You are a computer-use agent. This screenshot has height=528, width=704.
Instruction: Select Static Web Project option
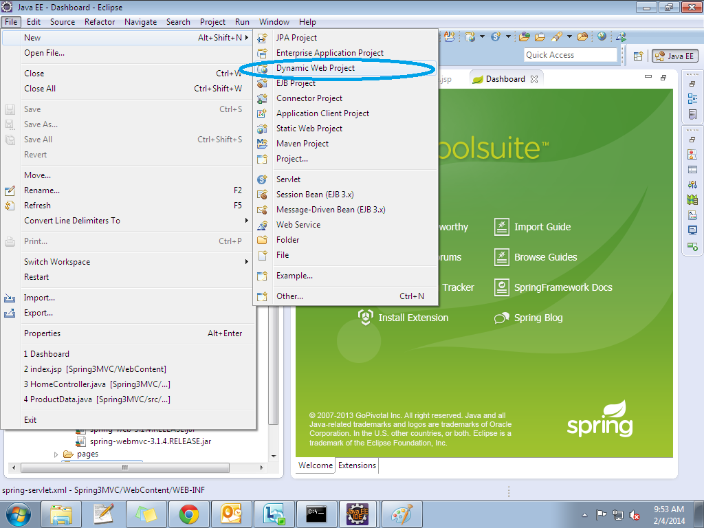345,129
